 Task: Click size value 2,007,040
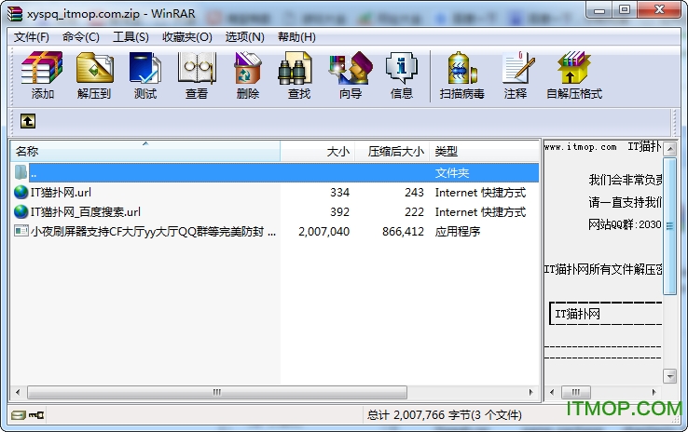[x=323, y=231]
